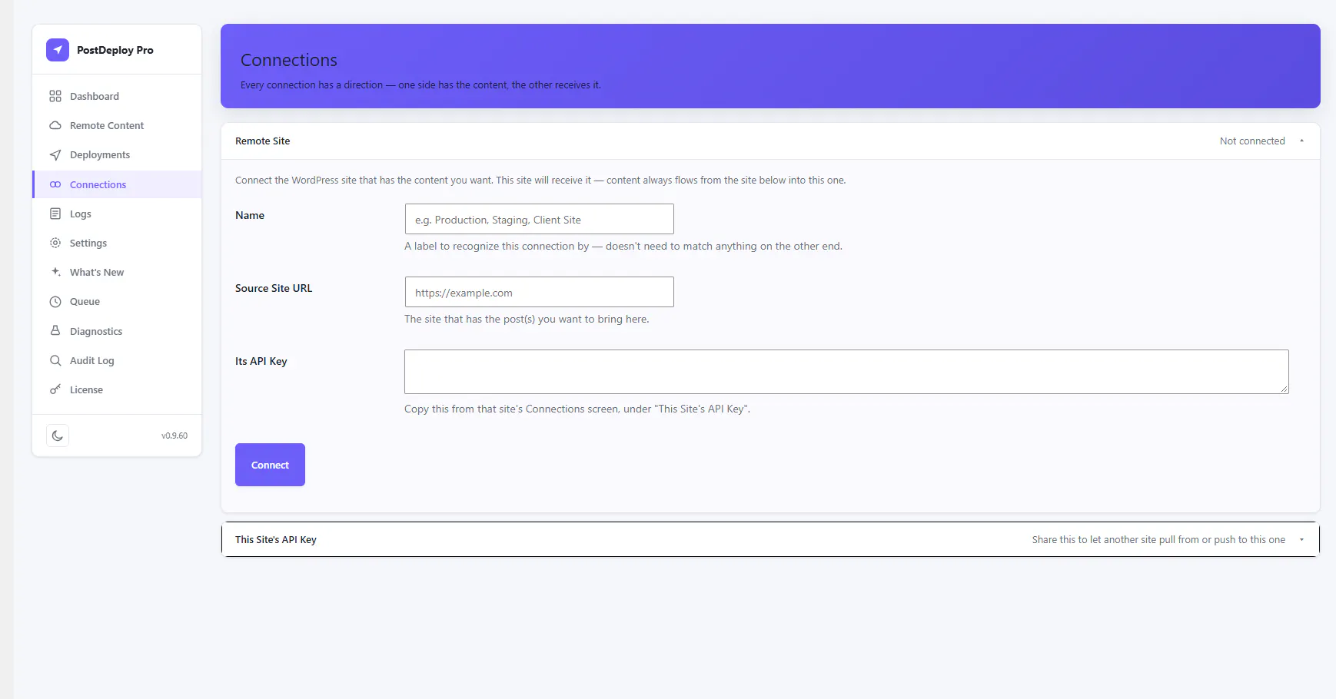Click the Settings gear icon
1336x699 pixels.
pos(55,243)
